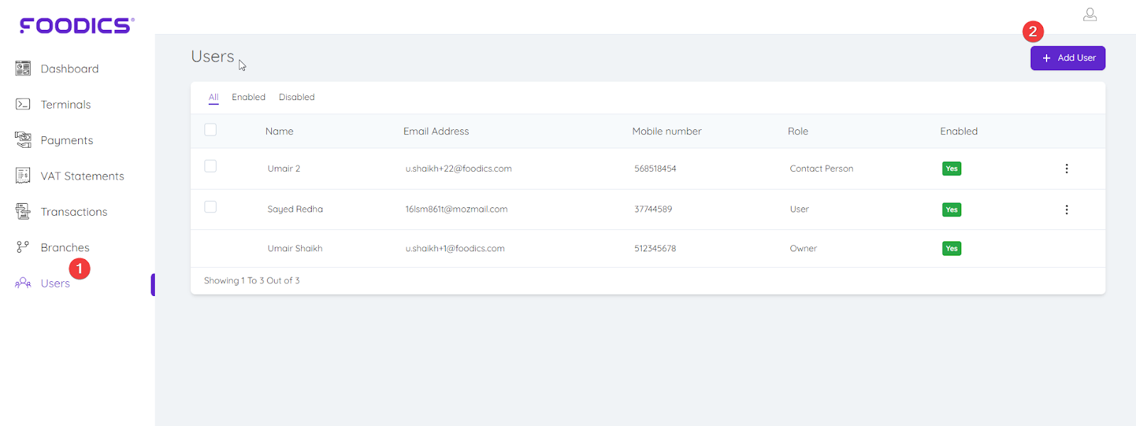Click the VAT Statements sidebar icon
1136x426 pixels.
pyautogui.click(x=23, y=175)
